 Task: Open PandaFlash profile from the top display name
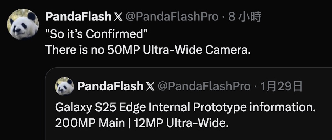(78, 17)
